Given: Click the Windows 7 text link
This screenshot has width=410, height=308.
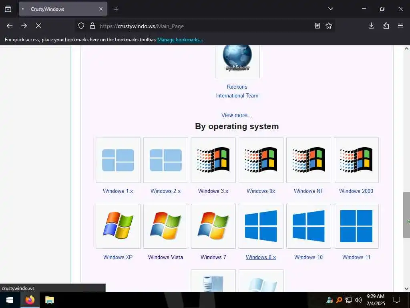Looking at the screenshot, I should [213, 257].
